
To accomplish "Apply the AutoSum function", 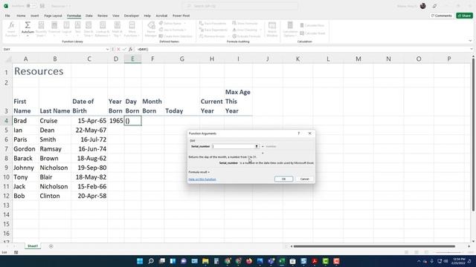I will [28, 30].
